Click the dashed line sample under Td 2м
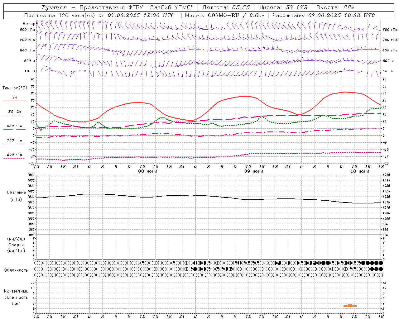Image resolution: width=399 pixels, height=319 pixels. click(14, 115)
